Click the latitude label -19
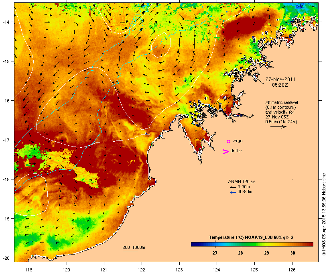 coord(6,219)
